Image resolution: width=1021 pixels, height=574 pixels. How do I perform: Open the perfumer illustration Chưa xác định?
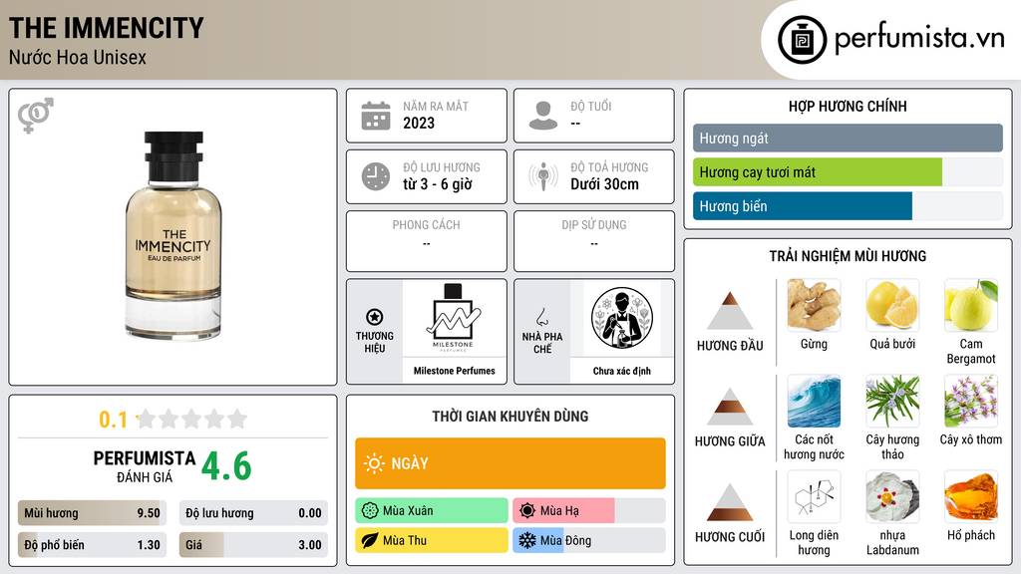(x=622, y=318)
